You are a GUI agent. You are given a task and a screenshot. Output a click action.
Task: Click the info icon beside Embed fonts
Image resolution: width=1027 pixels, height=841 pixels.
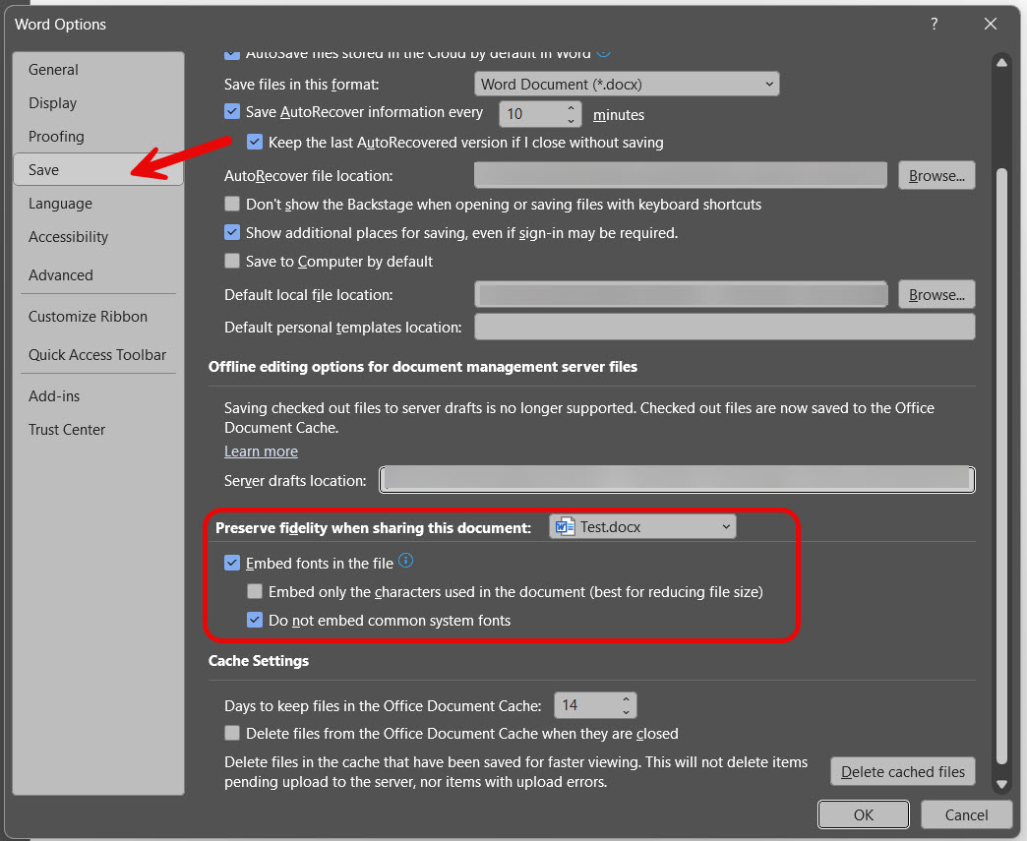[405, 563]
